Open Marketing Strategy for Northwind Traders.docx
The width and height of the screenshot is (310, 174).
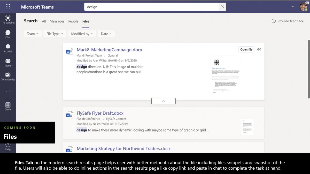[x=124, y=149]
